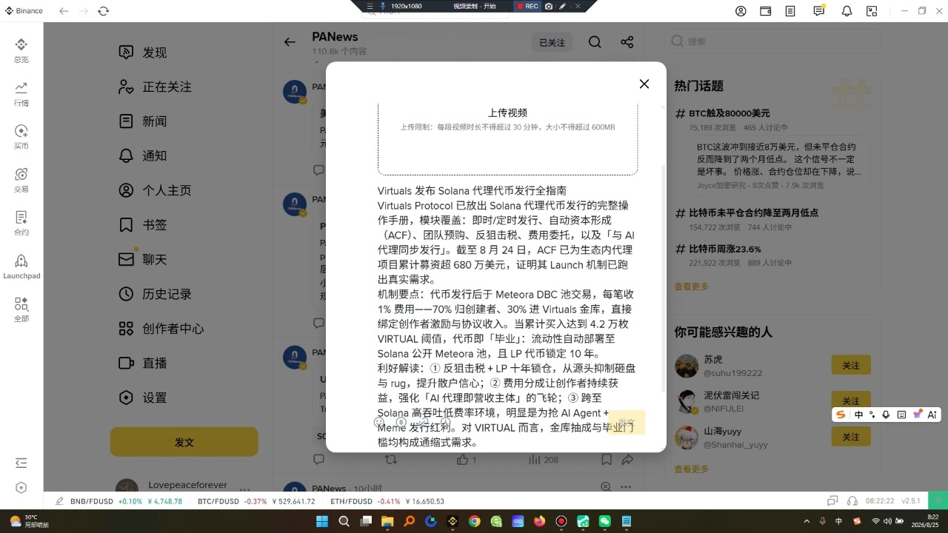Follow user 山海yuyy
This screenshot has height=533, width=948.
point(851,436)
